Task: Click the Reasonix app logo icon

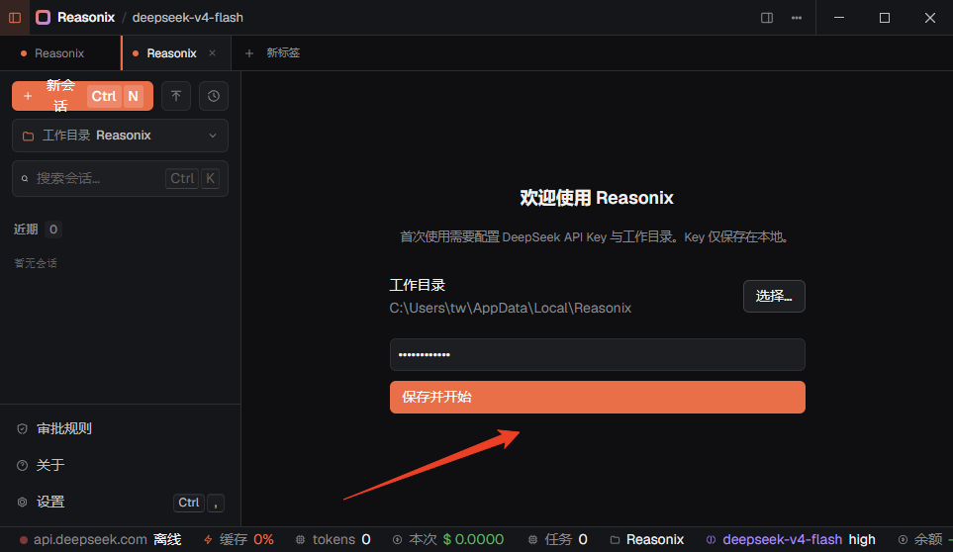Action: click(x=44, y=18)
